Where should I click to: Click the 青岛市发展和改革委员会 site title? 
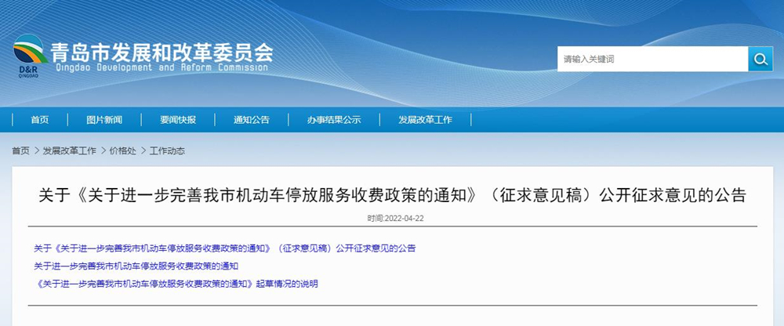point(162,53)
